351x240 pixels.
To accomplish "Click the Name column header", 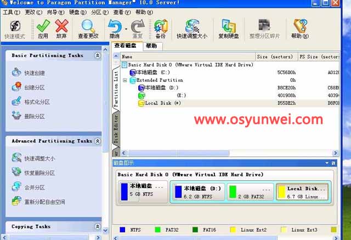I will tap(188, 57).
